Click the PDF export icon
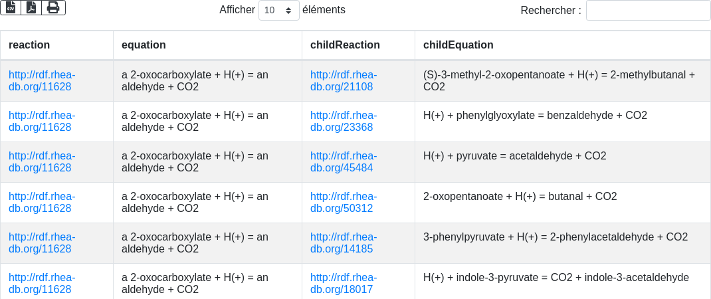 [31, 7]
